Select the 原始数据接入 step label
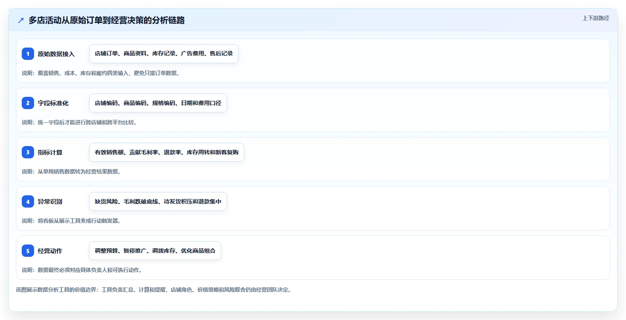The image size is (626, 320). [x=56, y=54]
